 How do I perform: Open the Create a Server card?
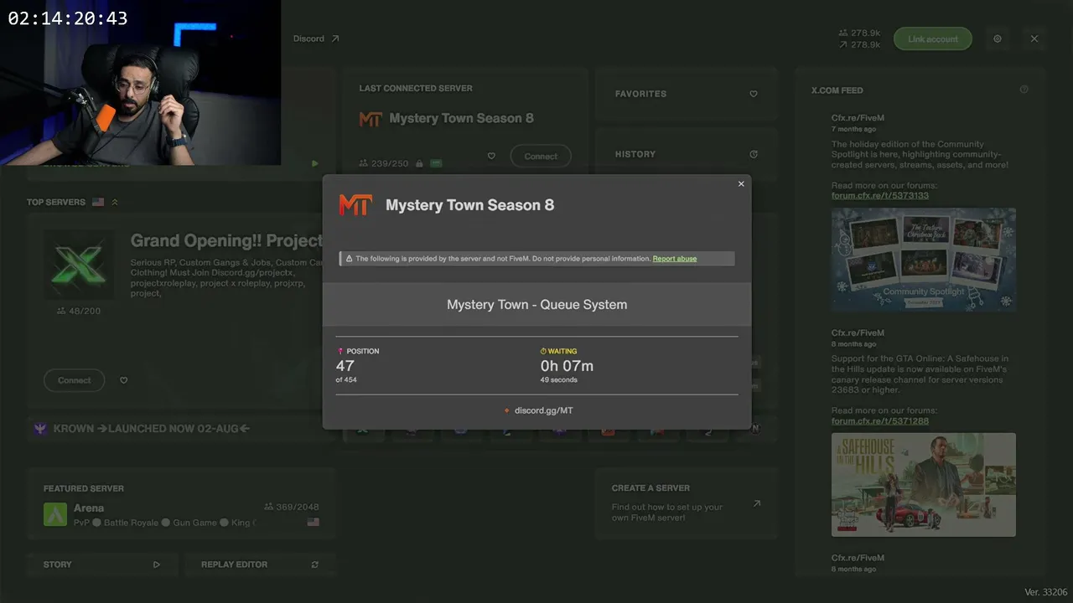pos(687,502)
